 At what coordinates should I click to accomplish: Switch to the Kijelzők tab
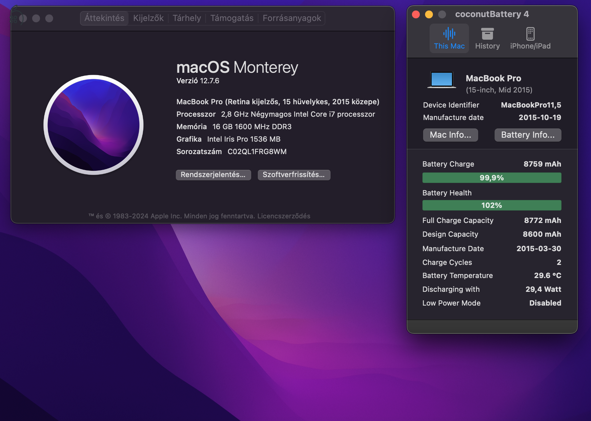click(x=148, y=18)
